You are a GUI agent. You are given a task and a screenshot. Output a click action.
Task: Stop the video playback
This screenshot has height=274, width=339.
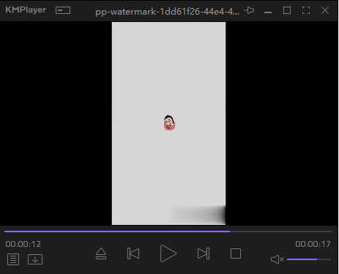pos(236,253)
